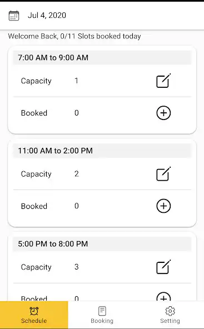The image size is (204, 329).
Task: Add booking to 11:00 AM to 2:00 PM slot
Action: coord(163,206)
